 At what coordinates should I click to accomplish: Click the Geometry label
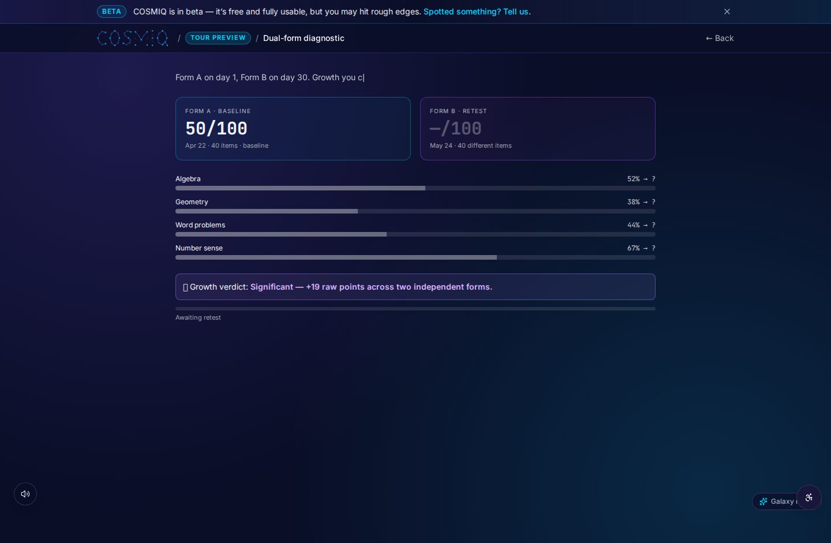pyautogui.click(x=192, y=202)
